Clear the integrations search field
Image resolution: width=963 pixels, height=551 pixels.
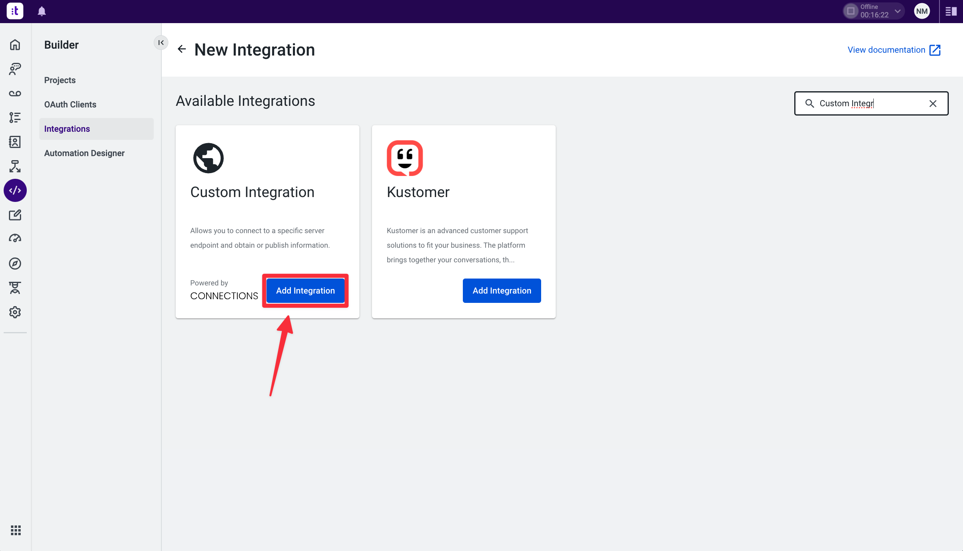[933, 103]
